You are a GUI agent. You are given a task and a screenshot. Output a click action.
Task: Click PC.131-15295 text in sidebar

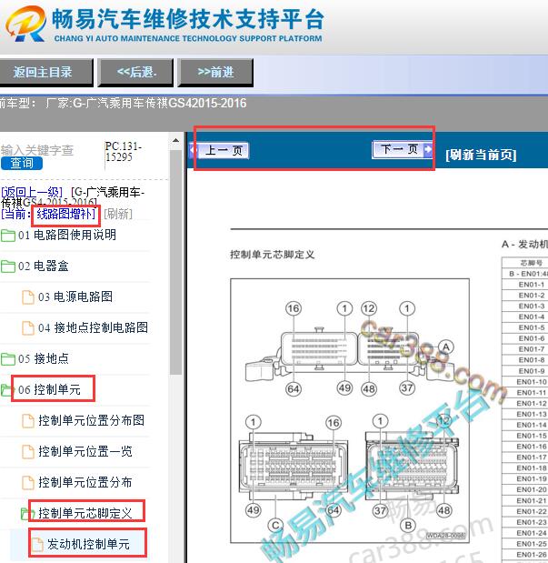[x=124, y=152]
